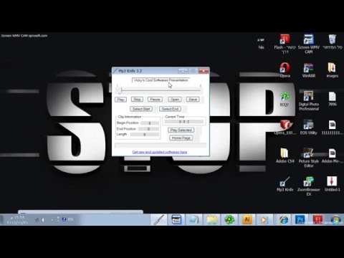
Task: Open Photoshop from the taskbar
Action: (300, 219)
